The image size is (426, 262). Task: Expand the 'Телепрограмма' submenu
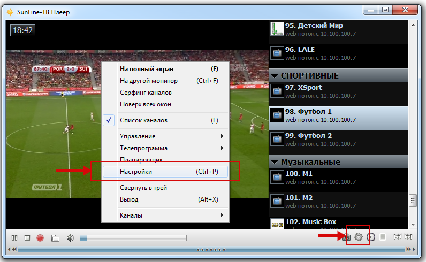[166, 148]
